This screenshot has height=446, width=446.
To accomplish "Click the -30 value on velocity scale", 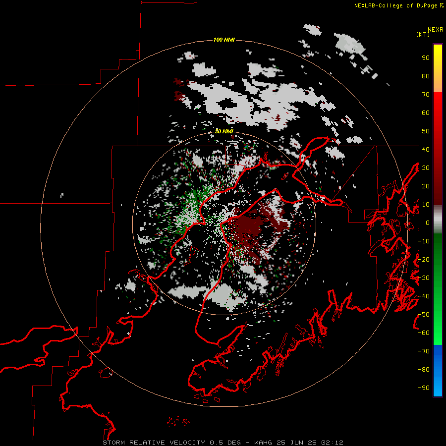I will (x=424, y=278).
